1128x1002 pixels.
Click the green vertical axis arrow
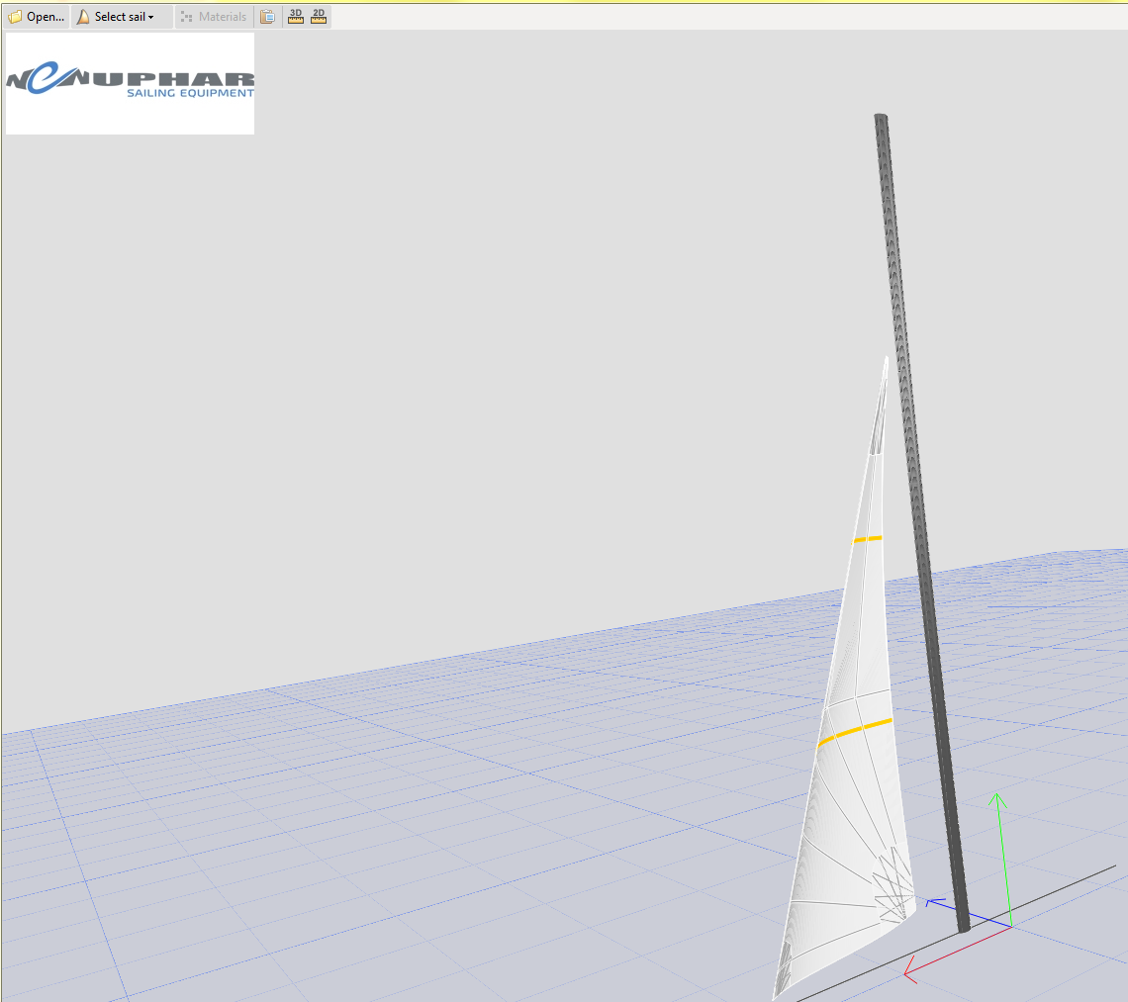pyautogui.click(x=999, y=801)
